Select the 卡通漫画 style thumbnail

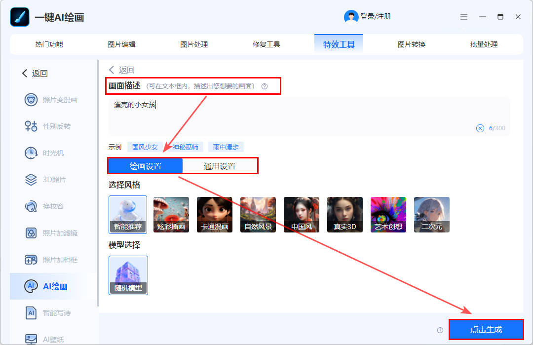215,215
